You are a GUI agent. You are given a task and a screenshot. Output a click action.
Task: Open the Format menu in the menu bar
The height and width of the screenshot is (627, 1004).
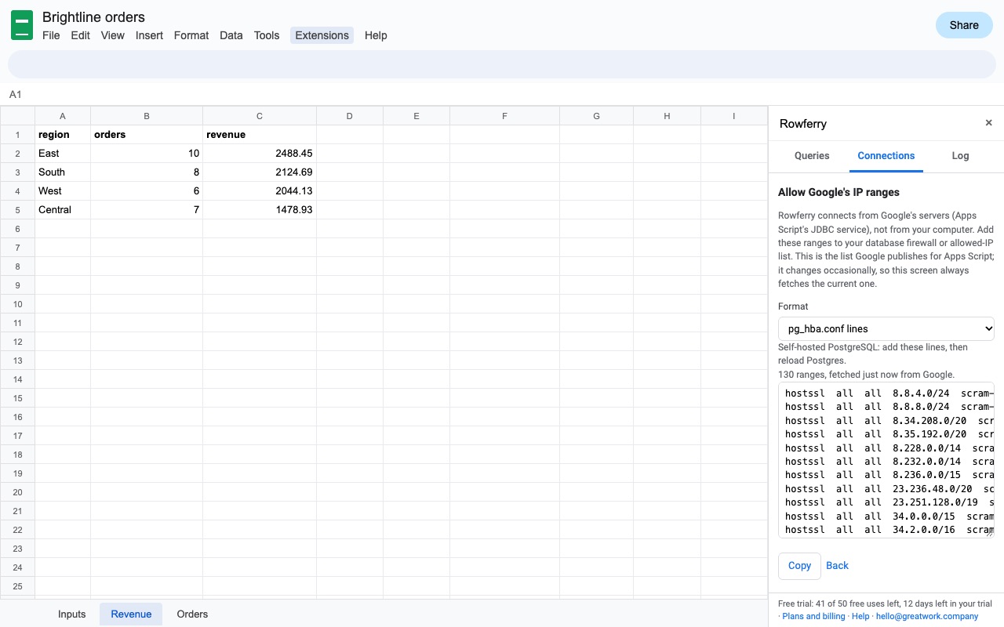[x=191, y=35]
